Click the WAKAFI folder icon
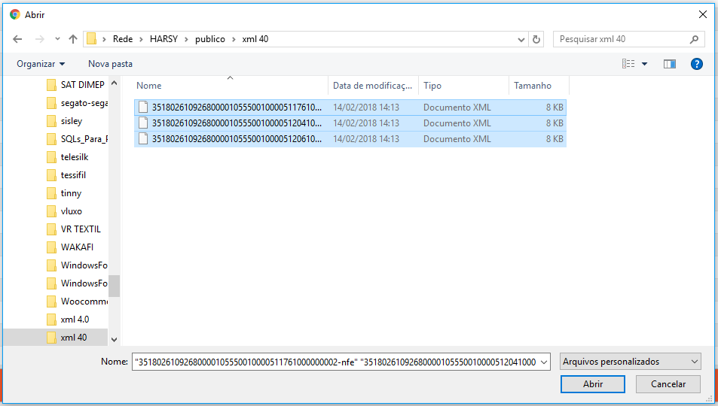718x406 pixels. (x=52, y=247)
